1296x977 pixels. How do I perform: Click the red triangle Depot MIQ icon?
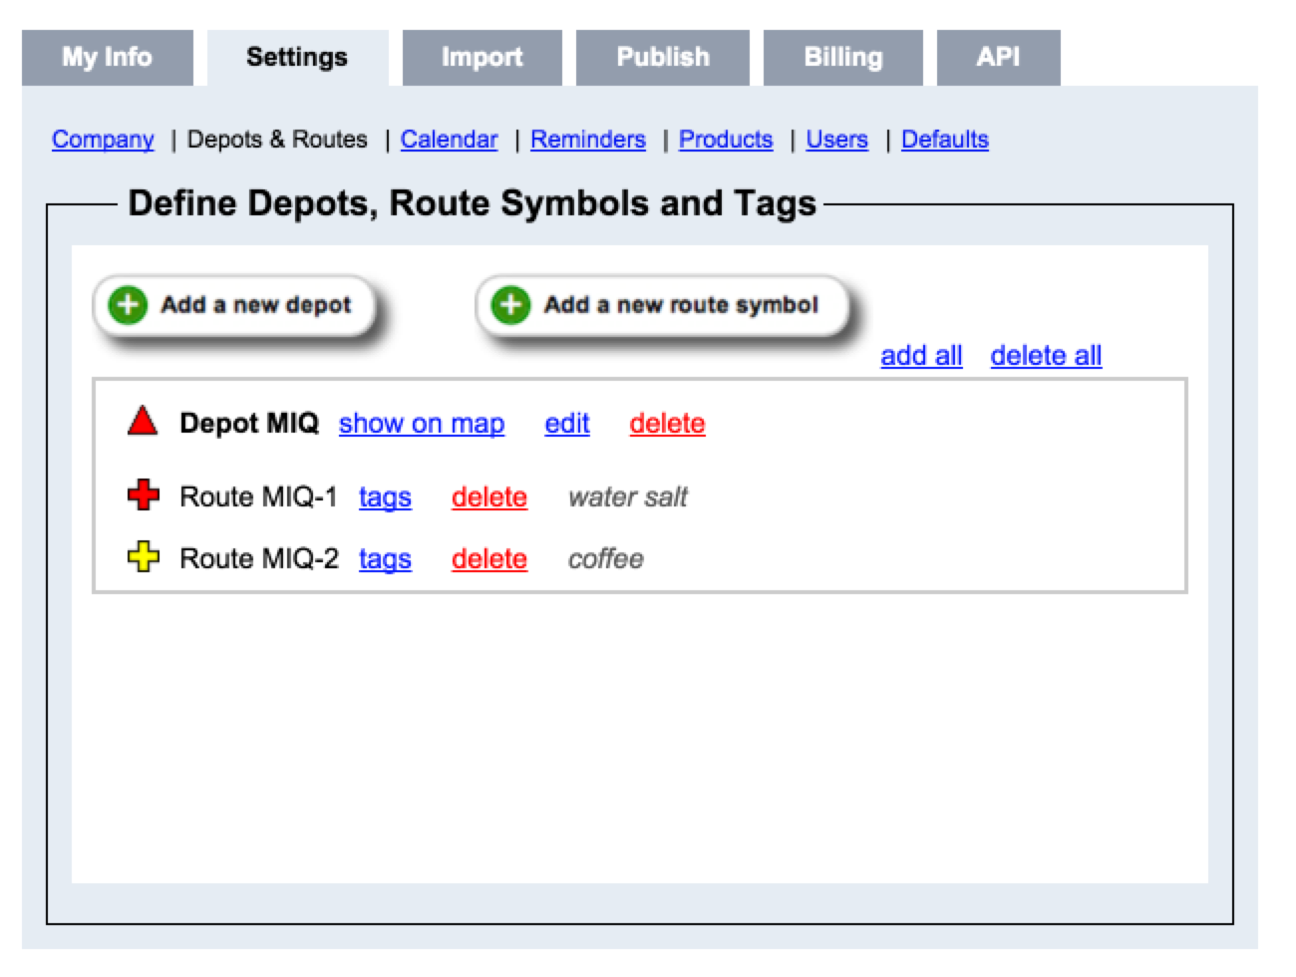pos(143,422)
